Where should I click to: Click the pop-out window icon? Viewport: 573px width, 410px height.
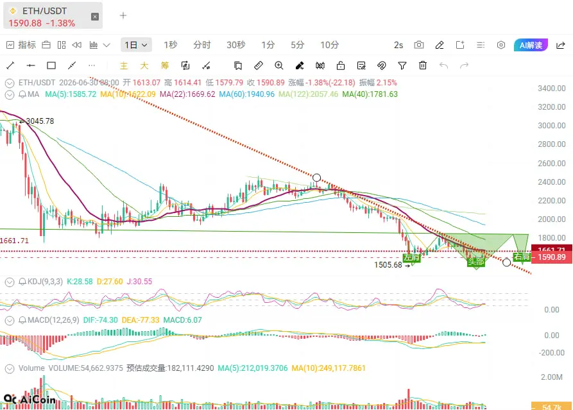460,45
